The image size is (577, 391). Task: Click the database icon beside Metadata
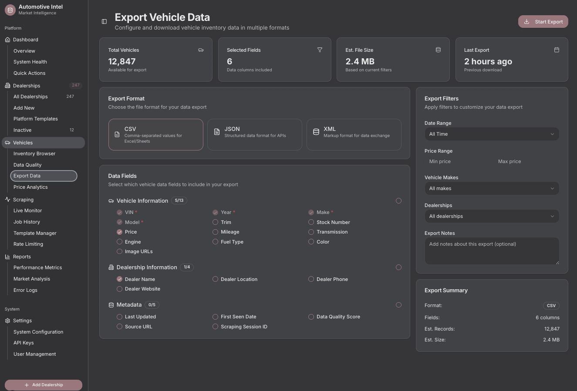111,305
